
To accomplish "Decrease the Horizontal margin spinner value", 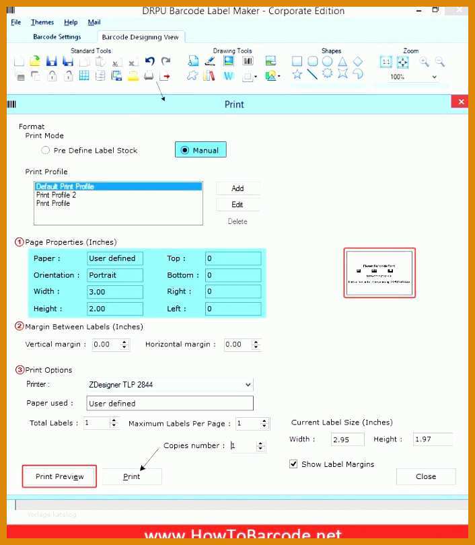I will [x=256, y=347].
